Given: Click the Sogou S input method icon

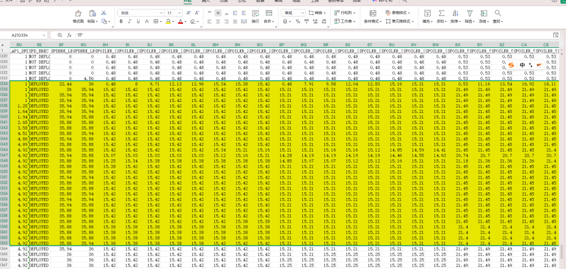Looking at the screenshot, I should (511, 65).
